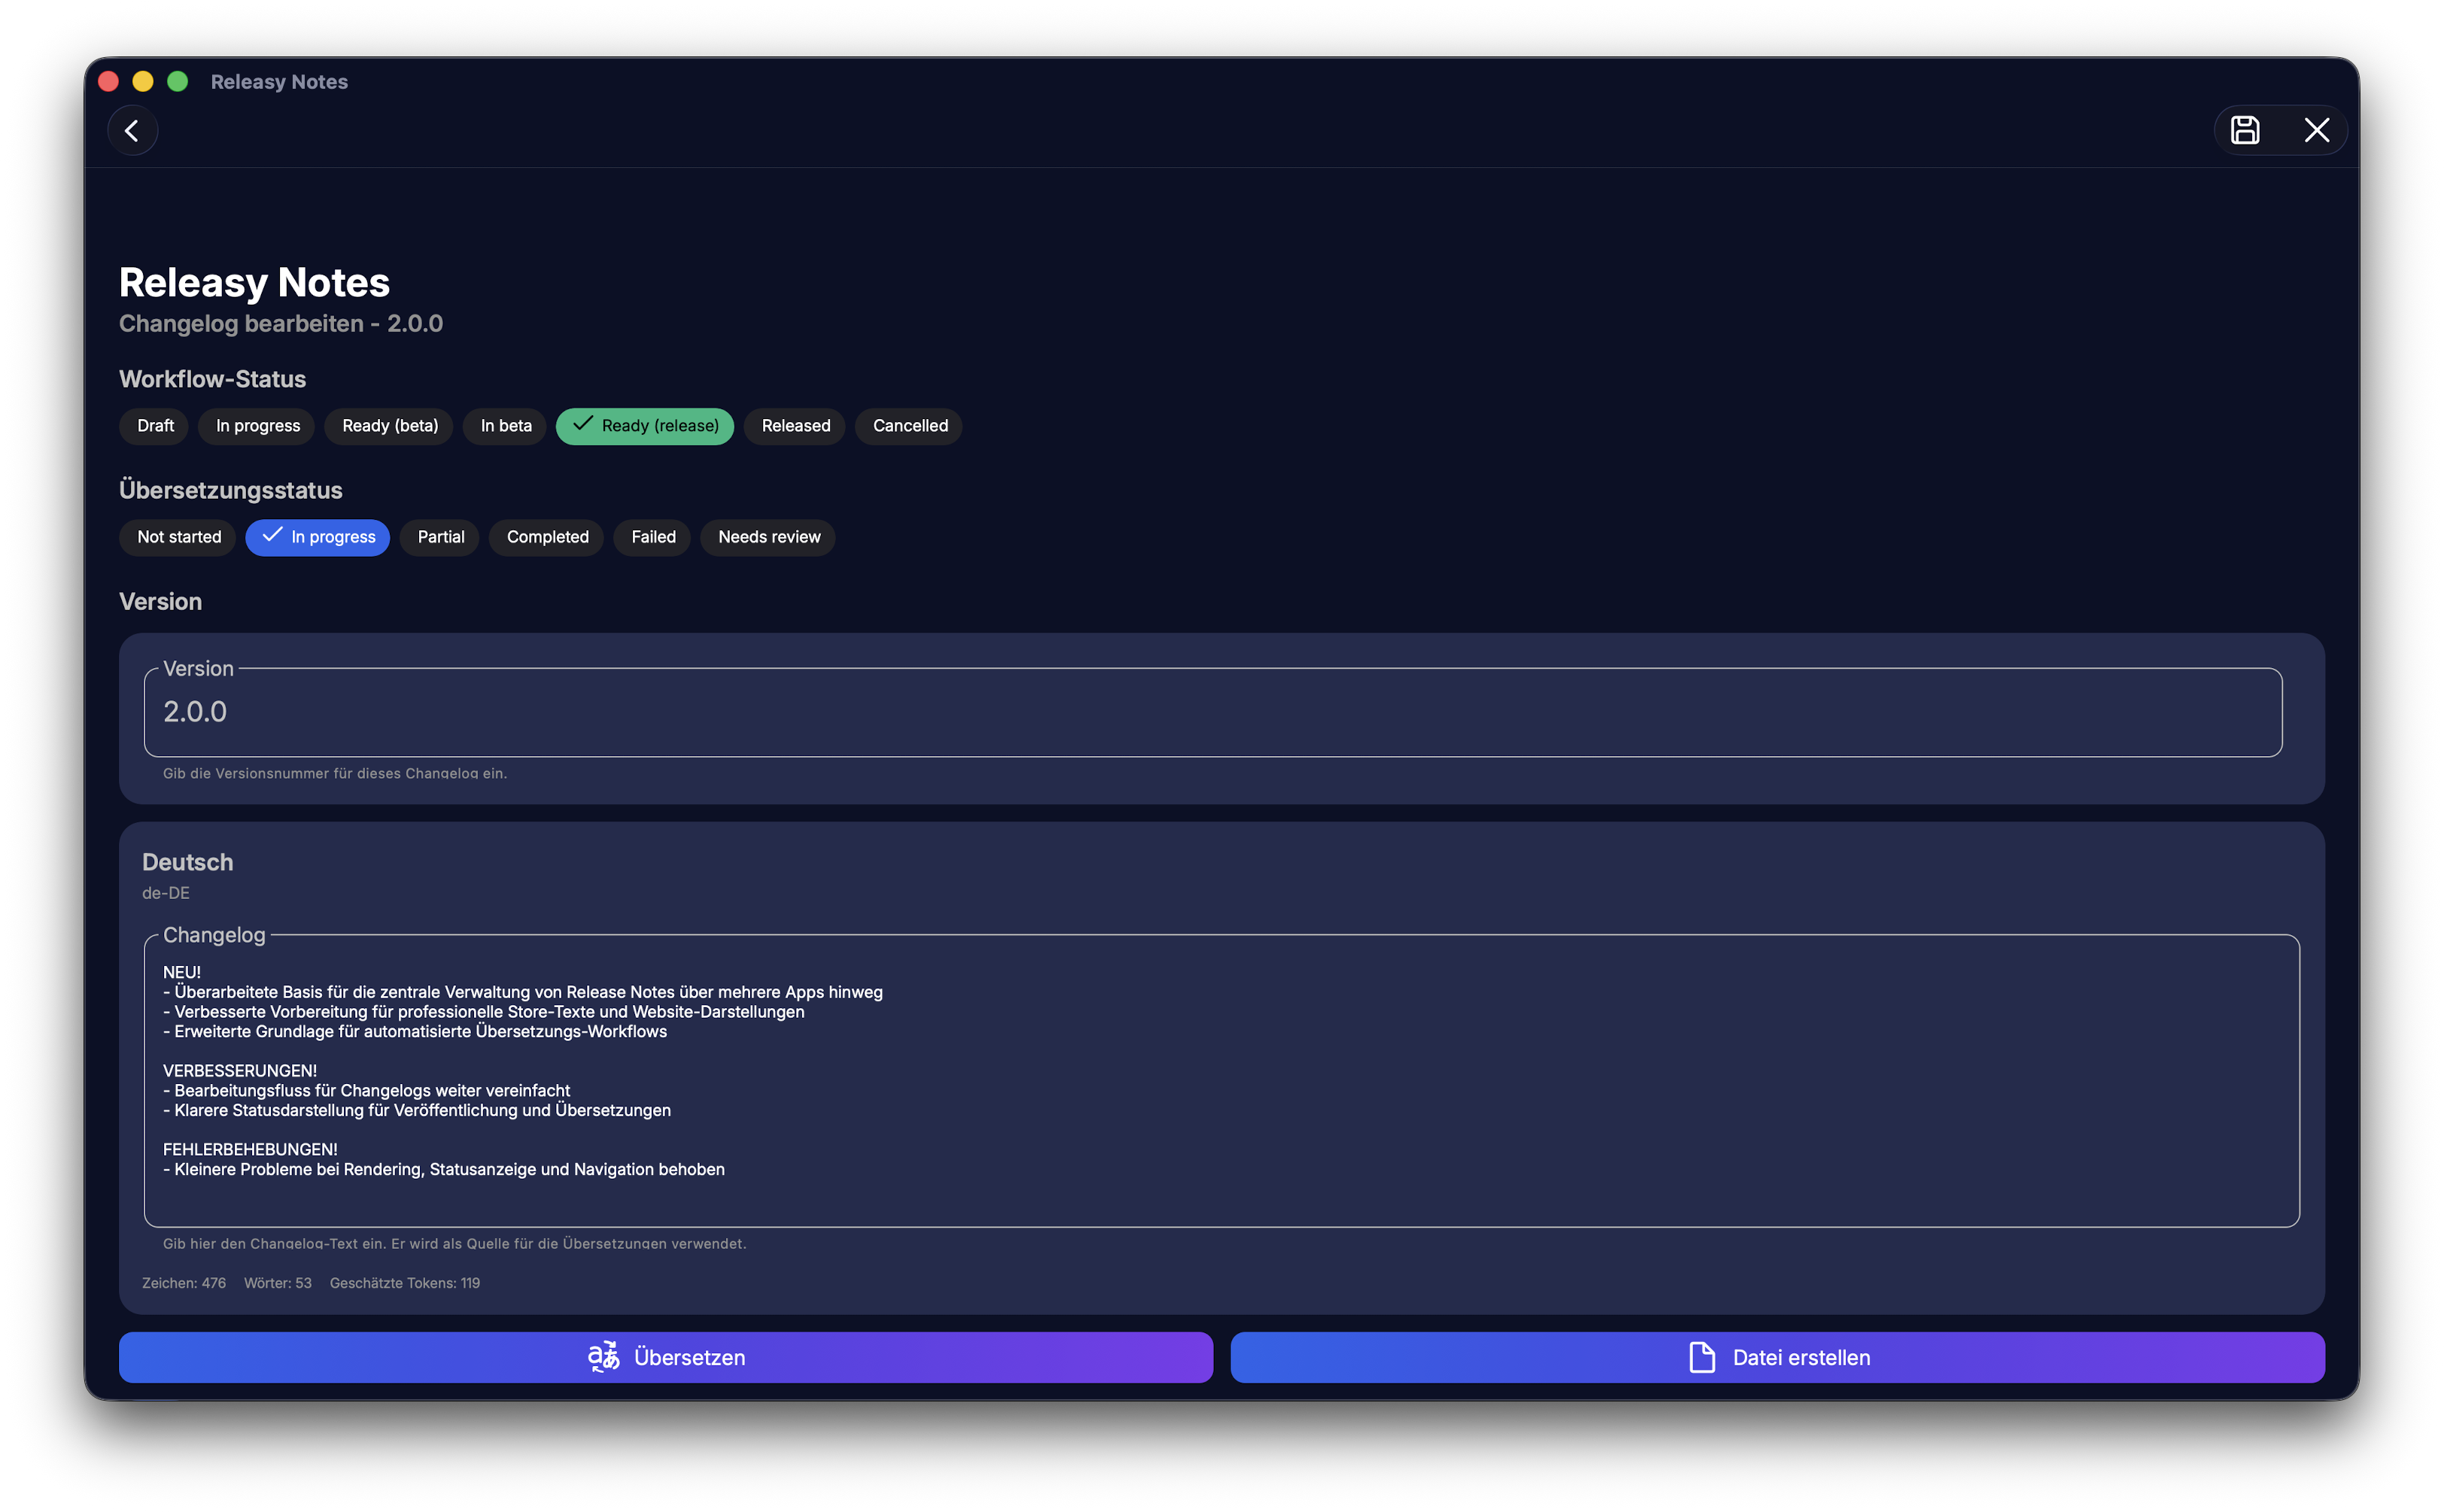
Task: Click the green macOS zoom window button
Action: 177,81
